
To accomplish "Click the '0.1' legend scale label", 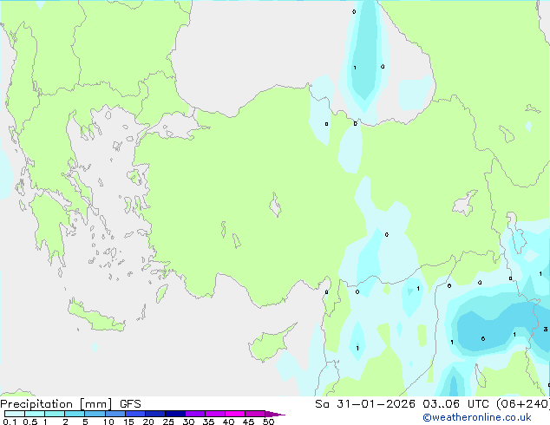I will point(10,422).
